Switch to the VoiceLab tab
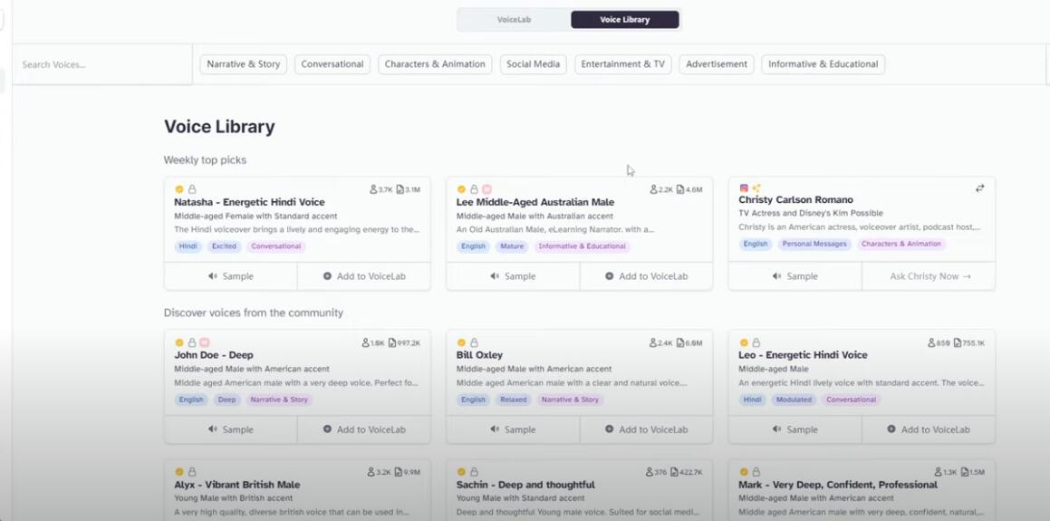Viewport: 1050px width, 521px height. tap(514, 20)
